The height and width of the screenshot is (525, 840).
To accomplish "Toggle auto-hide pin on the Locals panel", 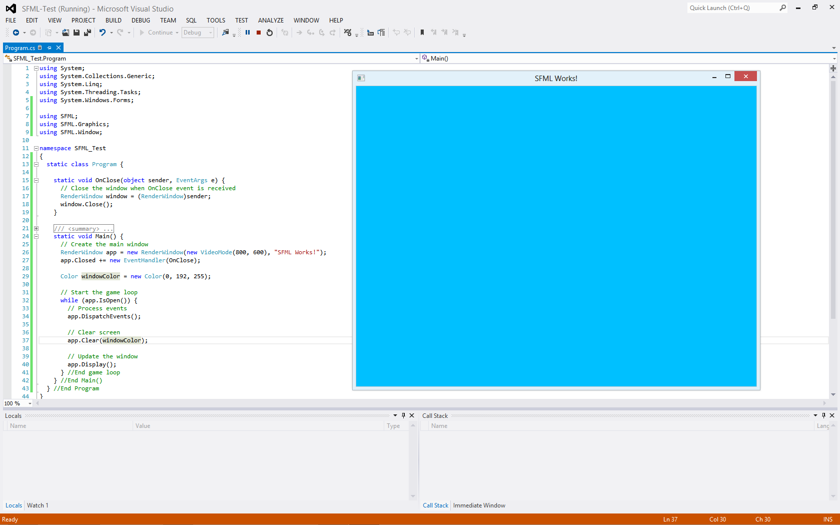I will [x=403, y=415].
